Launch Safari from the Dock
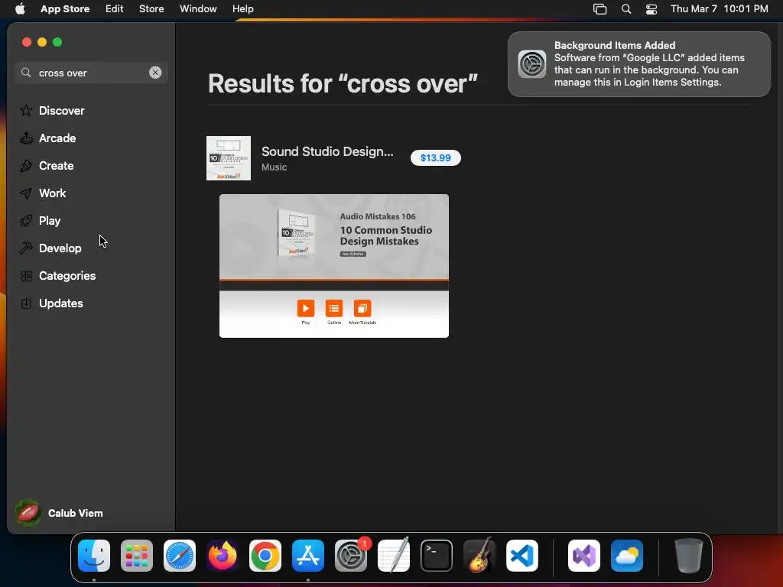 coord(180,556)
